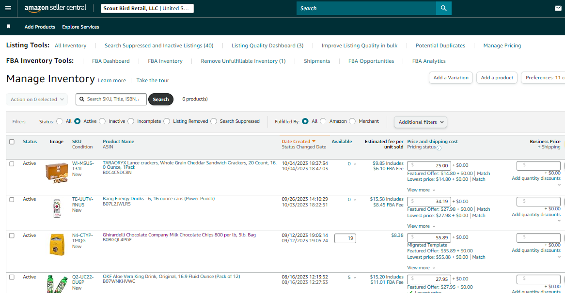Open Add Products menu item
Image resolution: width=565 pixels, height=293 pixels.
click(40, 27)
